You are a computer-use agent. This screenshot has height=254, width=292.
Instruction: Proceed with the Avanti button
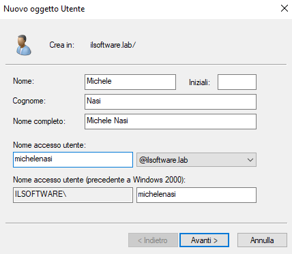coord(204,240)
